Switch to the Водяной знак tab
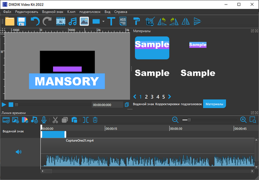This screenshot has height=180, width=259. click(143, 104)
